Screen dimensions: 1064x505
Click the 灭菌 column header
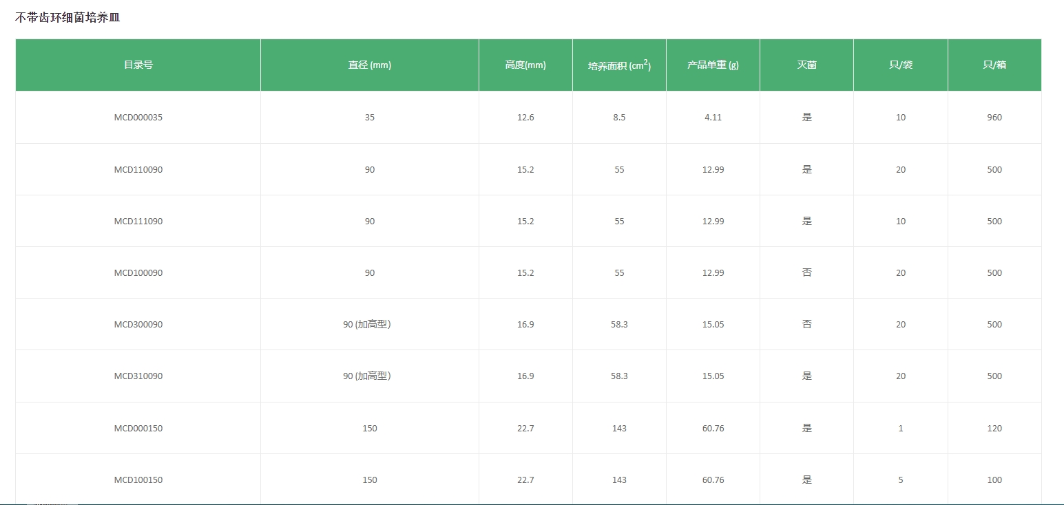(806, 65)
